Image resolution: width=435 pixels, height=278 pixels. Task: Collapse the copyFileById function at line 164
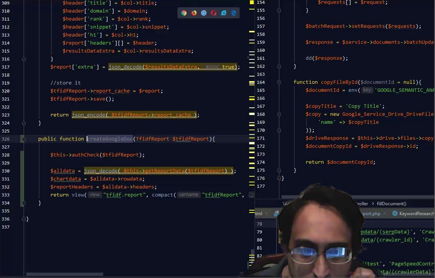coord(279,82)
